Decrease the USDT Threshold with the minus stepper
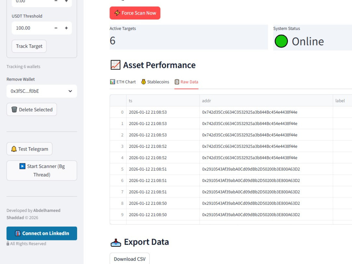 point(56,28)
